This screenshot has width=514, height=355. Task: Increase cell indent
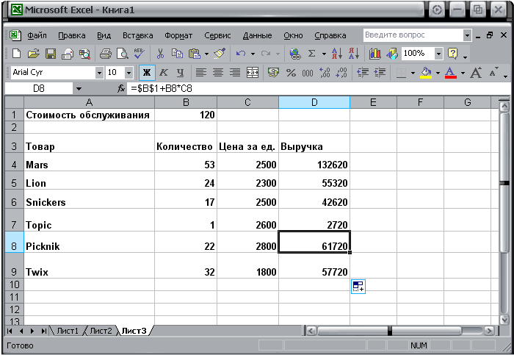[380, 73]
